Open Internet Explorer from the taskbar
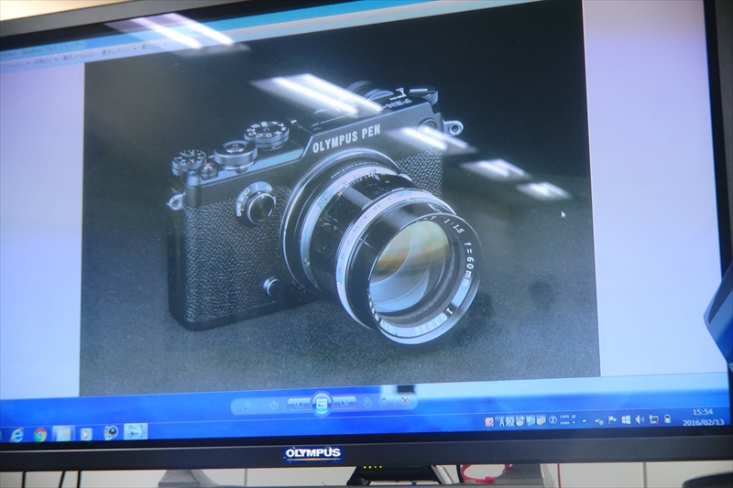Image resolution: width=733 pixels, height=488 pixels. 16,435
